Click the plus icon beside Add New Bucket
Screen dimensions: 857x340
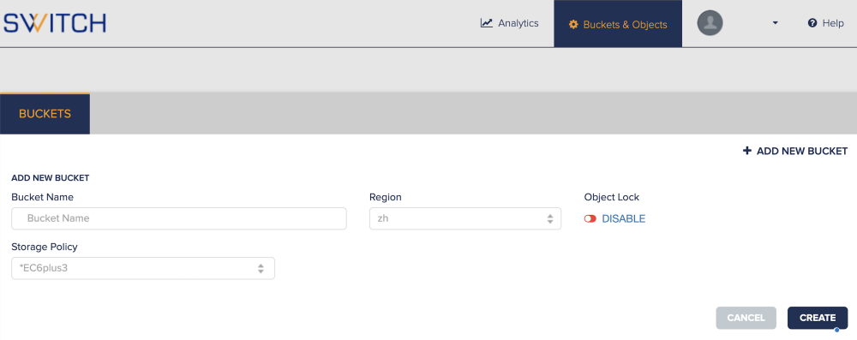747,151
